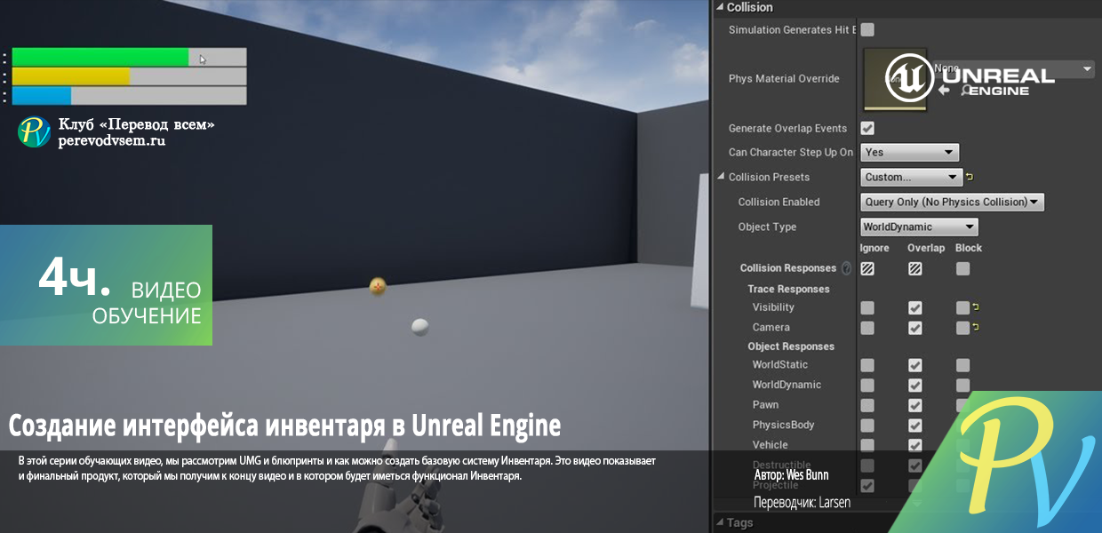Image resolution: width=1102 pixels, height=533 pixels.
Task: Tick Ignore for Vehicle objects
Action: 867,445
